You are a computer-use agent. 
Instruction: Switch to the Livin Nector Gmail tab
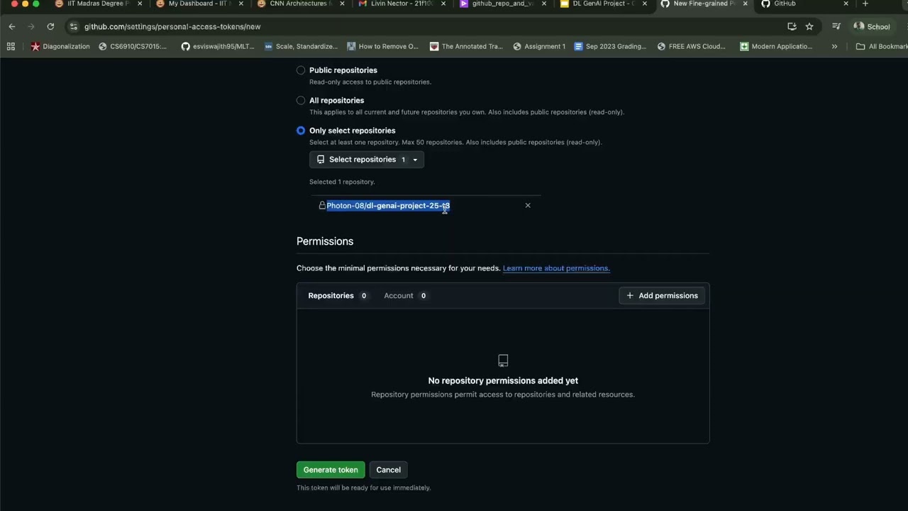pos(402,4)
